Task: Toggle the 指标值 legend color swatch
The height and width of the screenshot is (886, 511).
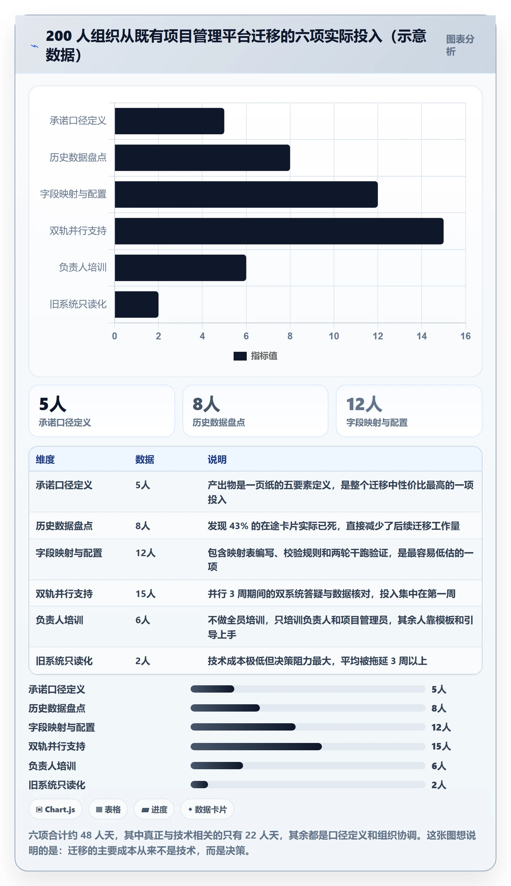Action: pyautogui.click(x=240, y=356)
